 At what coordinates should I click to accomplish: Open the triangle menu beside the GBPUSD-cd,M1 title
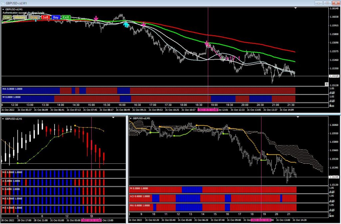[x=3, y=10]
